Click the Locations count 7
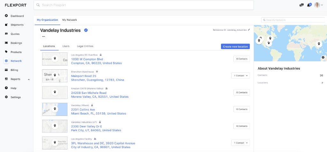327x152 pixels. [322, 83]
